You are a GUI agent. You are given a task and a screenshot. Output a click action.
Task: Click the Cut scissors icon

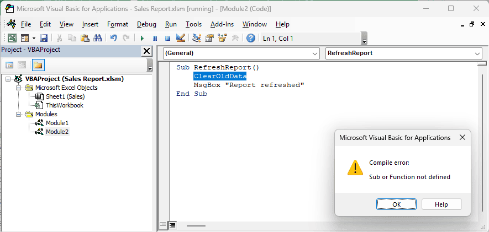click(x=59, y=38)
